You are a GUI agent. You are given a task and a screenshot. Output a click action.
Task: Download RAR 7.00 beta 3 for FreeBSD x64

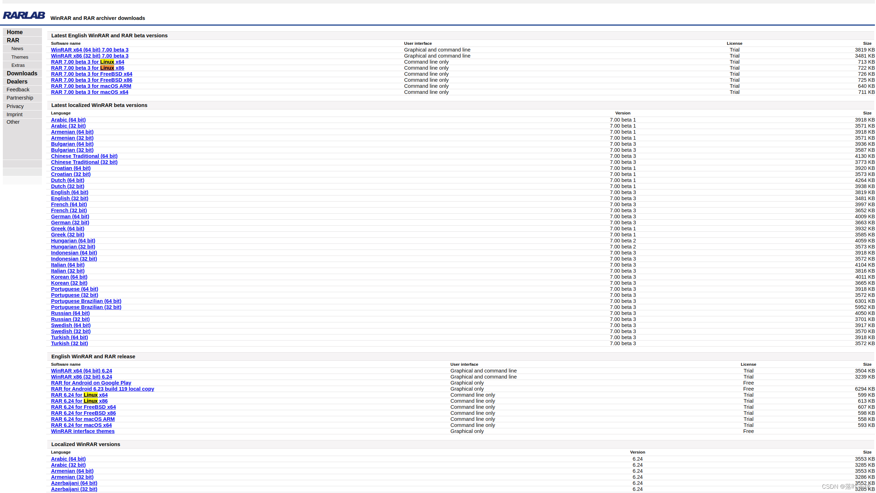coord(91,74)
